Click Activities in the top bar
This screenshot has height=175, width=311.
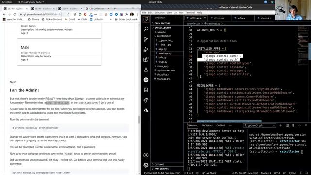click(7, 2)
